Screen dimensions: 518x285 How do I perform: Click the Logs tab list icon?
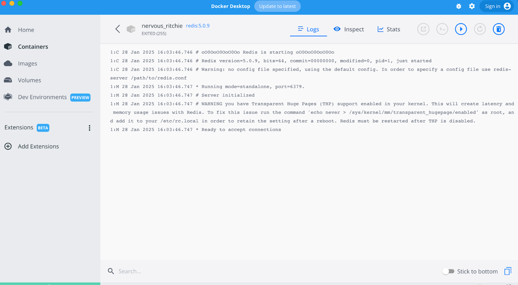tap(300, 29)
